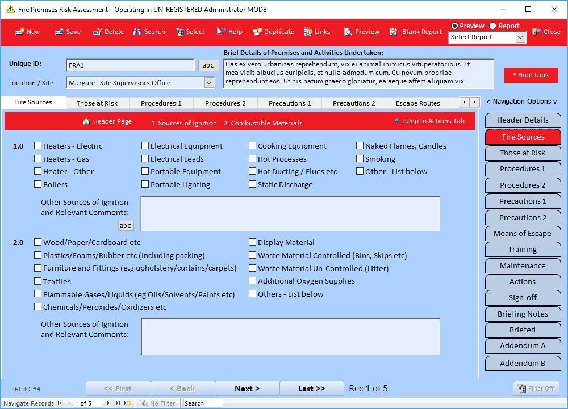Open the Select Report dropdown

pyautogui.click(x=520, y=37)
